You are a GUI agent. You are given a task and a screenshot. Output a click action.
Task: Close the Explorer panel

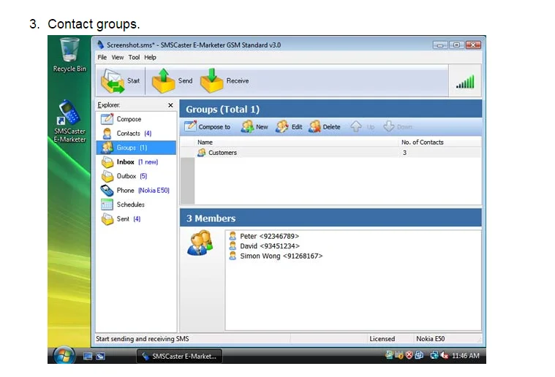pyautogui.click(x=170, y=105)
